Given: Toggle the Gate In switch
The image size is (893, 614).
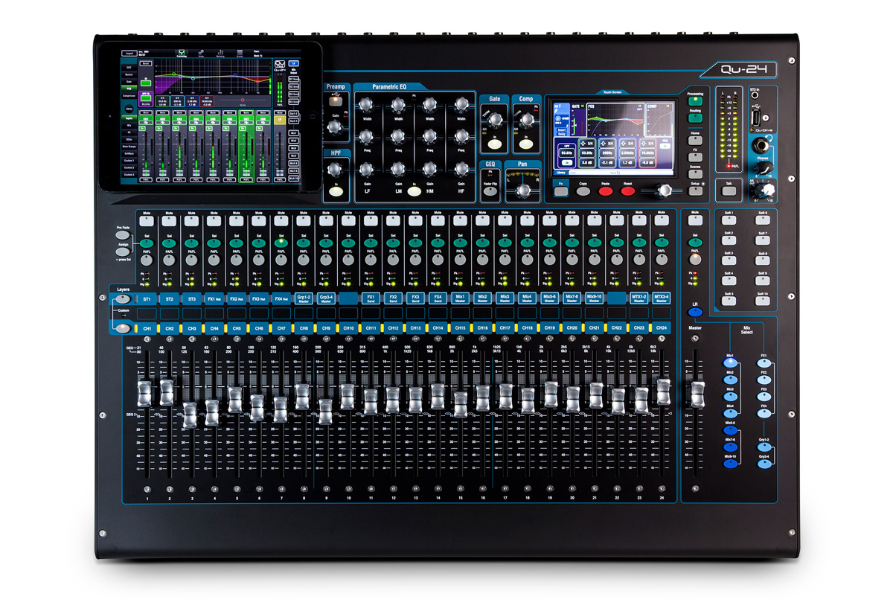Looking at the screenshot, I should [494, 144].
